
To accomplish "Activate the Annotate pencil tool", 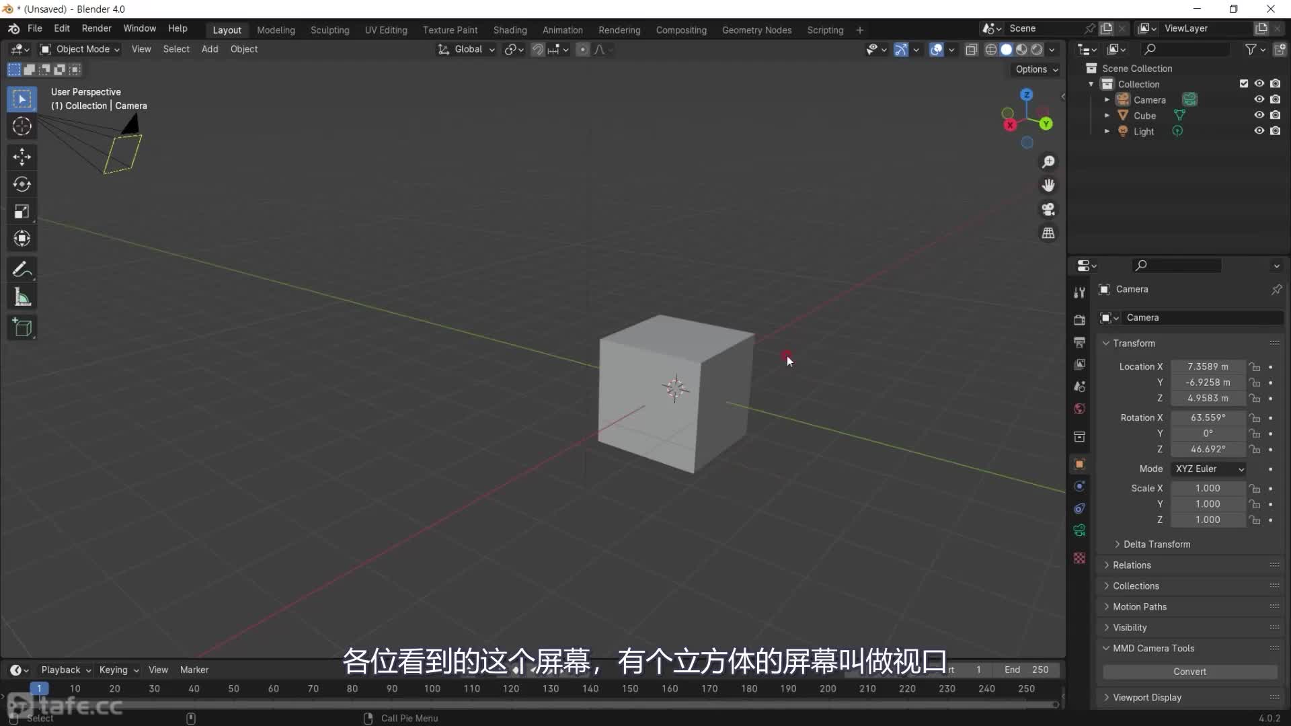I will (22, 270).
